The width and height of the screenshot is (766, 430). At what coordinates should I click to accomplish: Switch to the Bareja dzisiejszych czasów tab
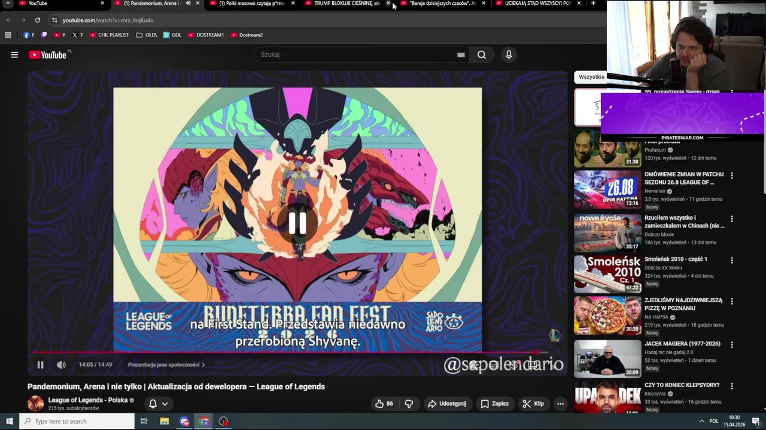point(443,3)
